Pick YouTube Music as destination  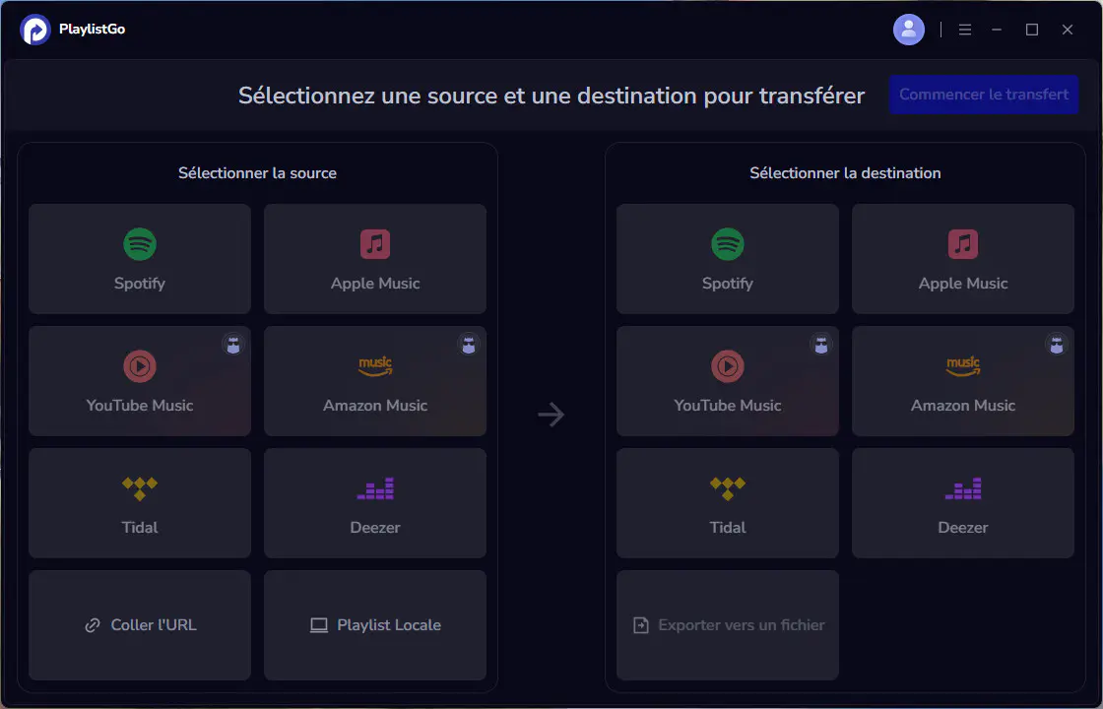727,381
